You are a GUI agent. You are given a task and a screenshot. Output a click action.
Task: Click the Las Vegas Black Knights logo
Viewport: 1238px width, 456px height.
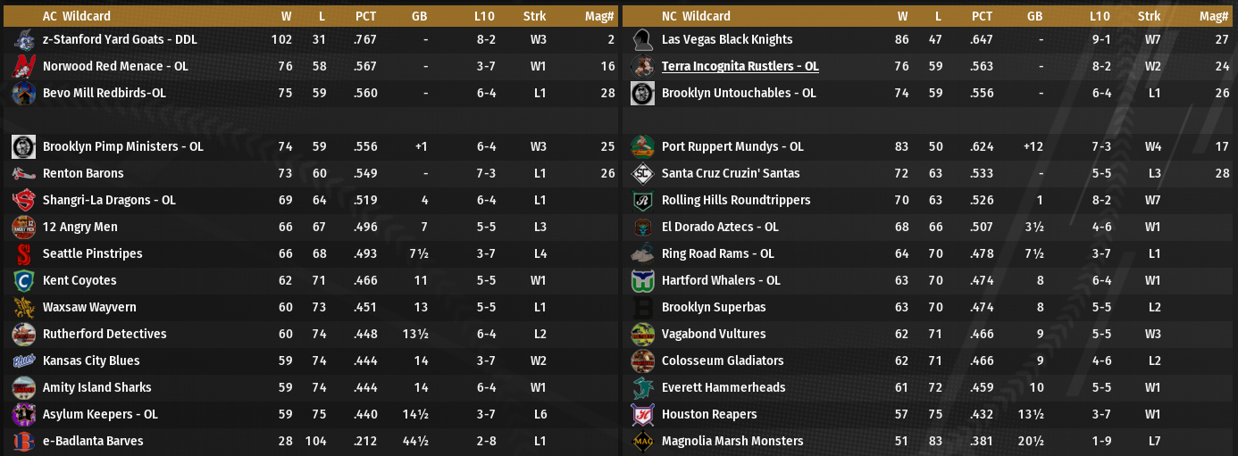coord(642,40)
